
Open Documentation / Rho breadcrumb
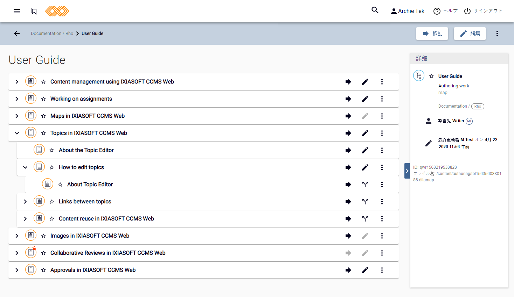(52, 34)
